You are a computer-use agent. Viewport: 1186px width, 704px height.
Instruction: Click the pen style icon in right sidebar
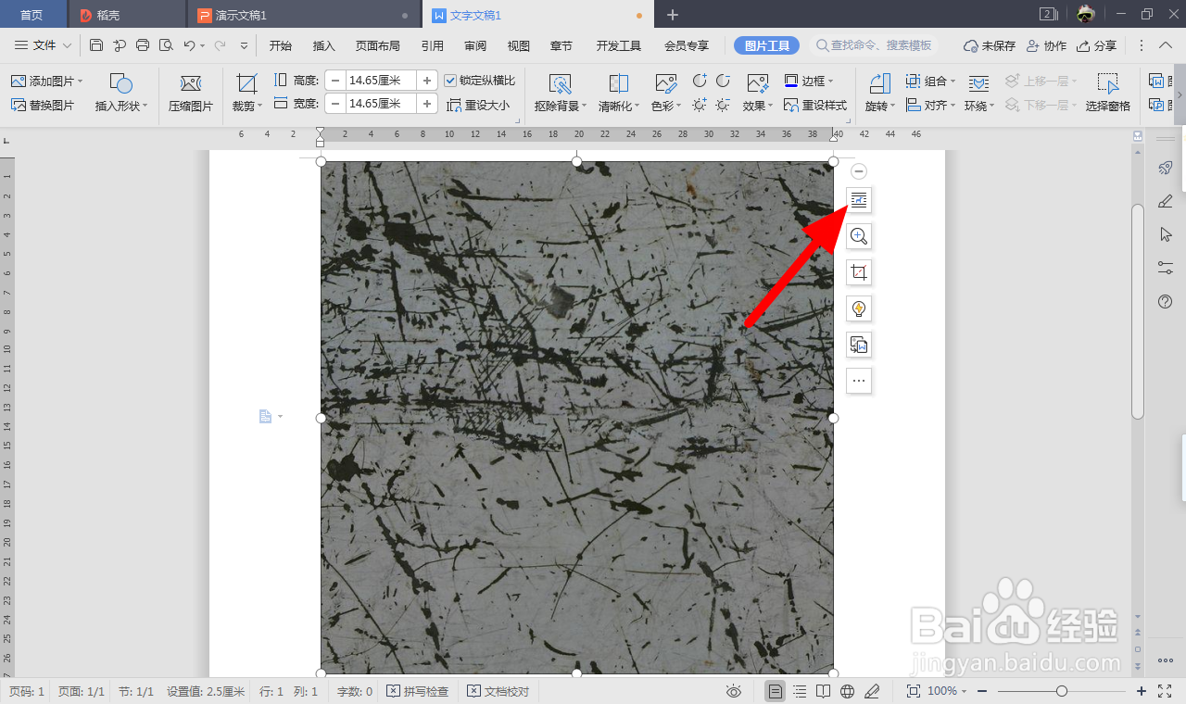pos(1166,201)
